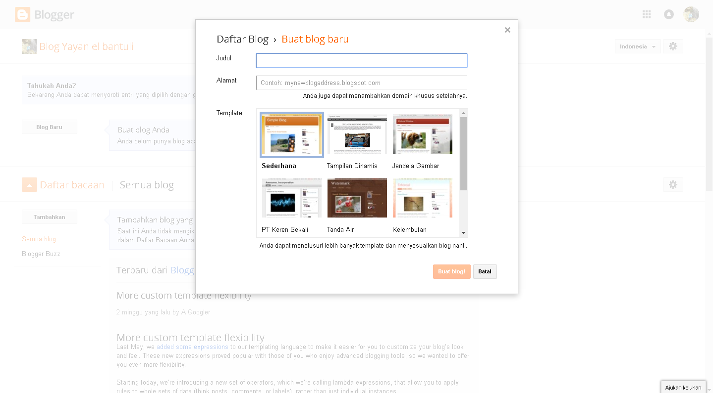
Task: Open the added some expressions link
Action: tap(192, 347)
